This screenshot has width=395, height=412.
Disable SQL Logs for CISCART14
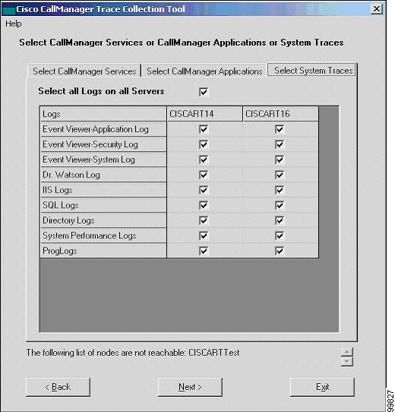pos(204,205)
